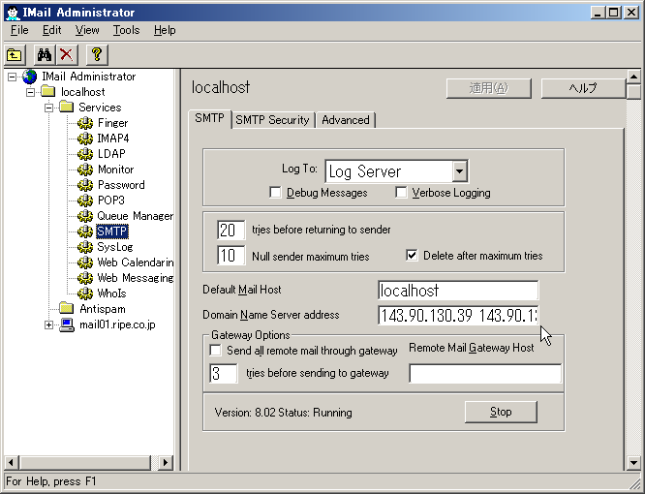The image size is (645, 494).
Task: Click the Stop service button
Action: point(501,412)
